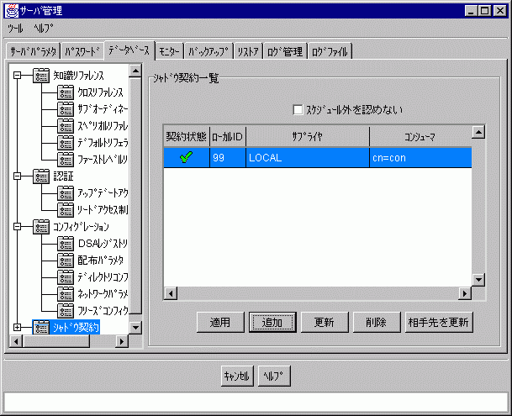The height and width of the screenshot is (416, 512).
Task: Switch to the パスワード tab
Action: (82, 51)
